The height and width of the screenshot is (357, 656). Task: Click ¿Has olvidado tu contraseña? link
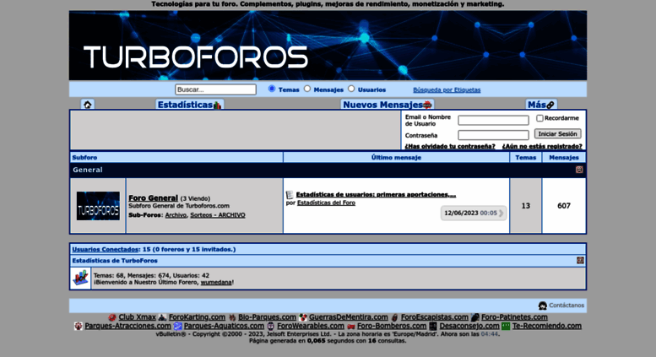(450, 146)
